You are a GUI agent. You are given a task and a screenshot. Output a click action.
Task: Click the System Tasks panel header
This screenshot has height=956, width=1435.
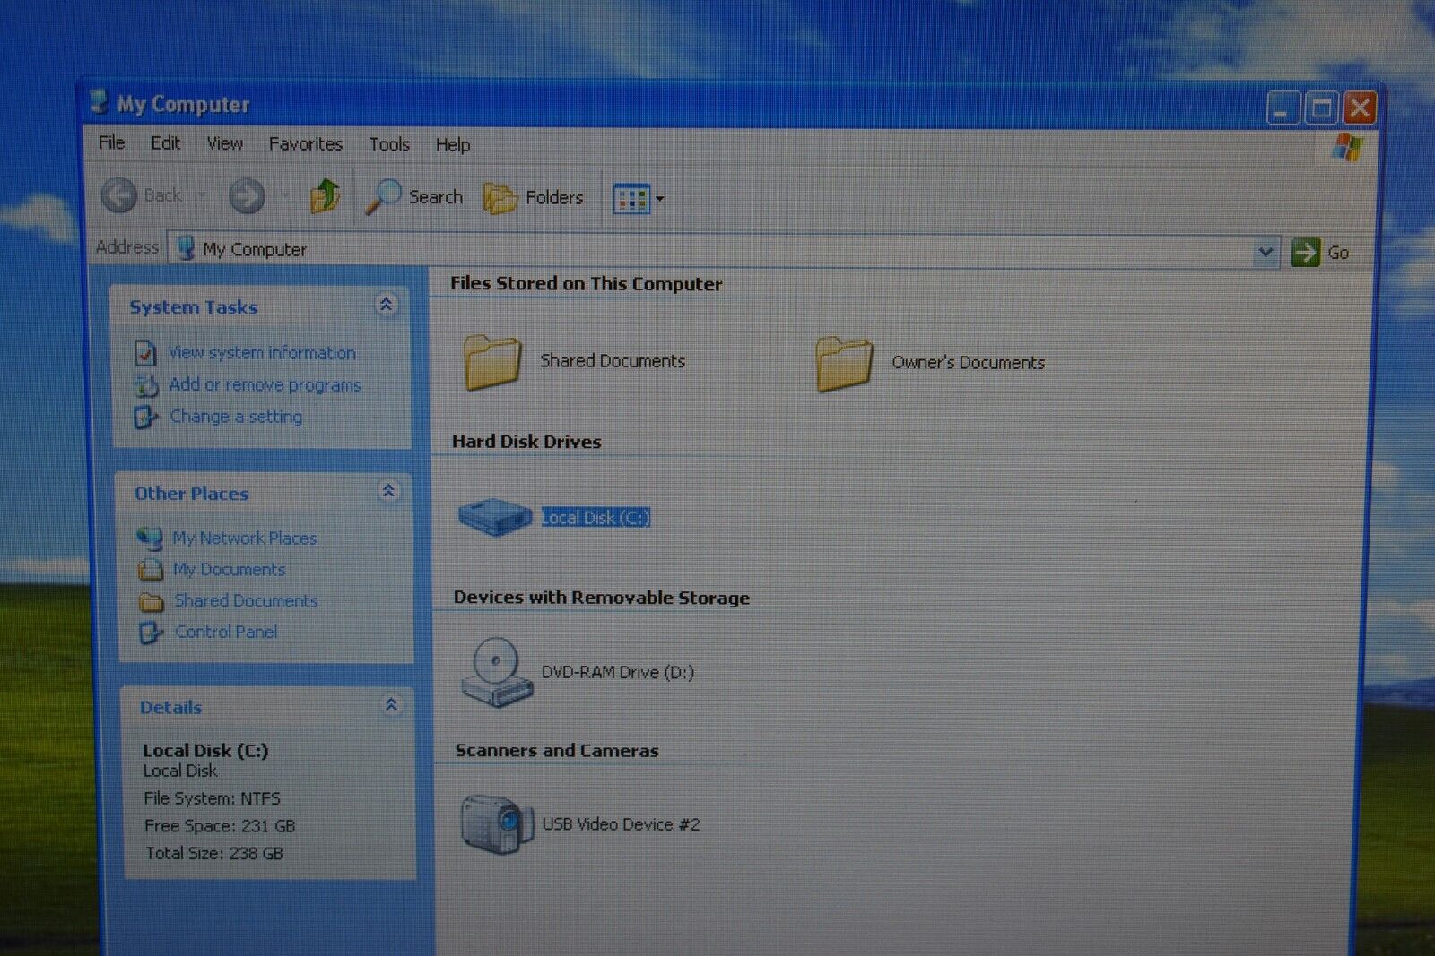pos(260,306)
